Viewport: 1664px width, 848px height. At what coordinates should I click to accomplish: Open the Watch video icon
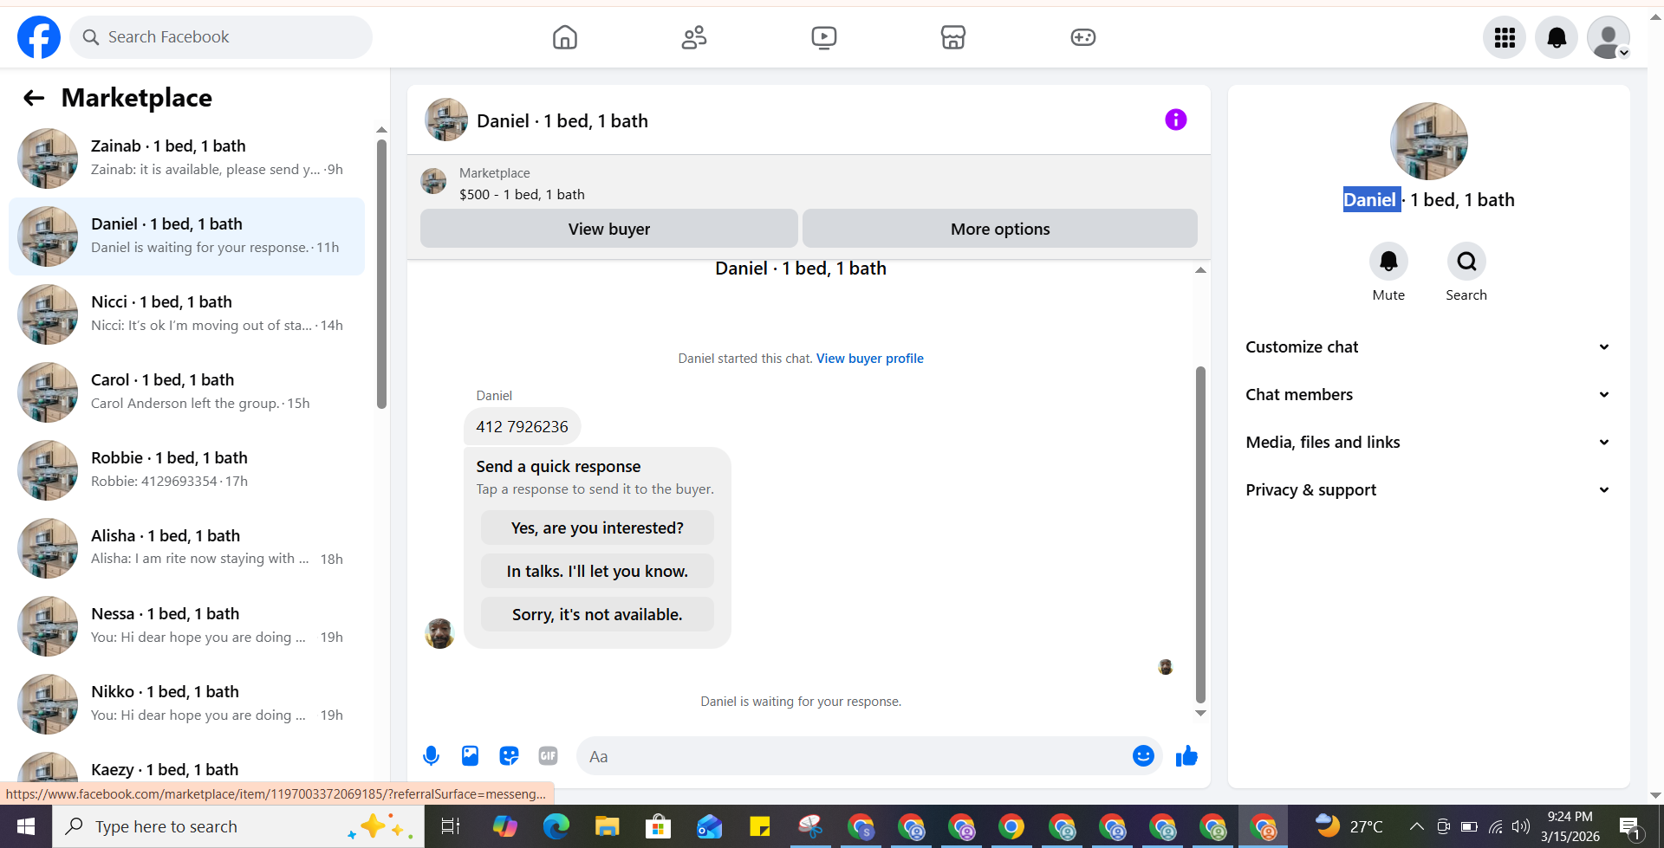(x=824, y=37)
